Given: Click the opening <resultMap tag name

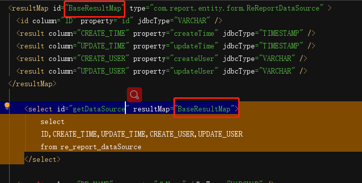Looking at the screenshot, I should pos(30,9).
